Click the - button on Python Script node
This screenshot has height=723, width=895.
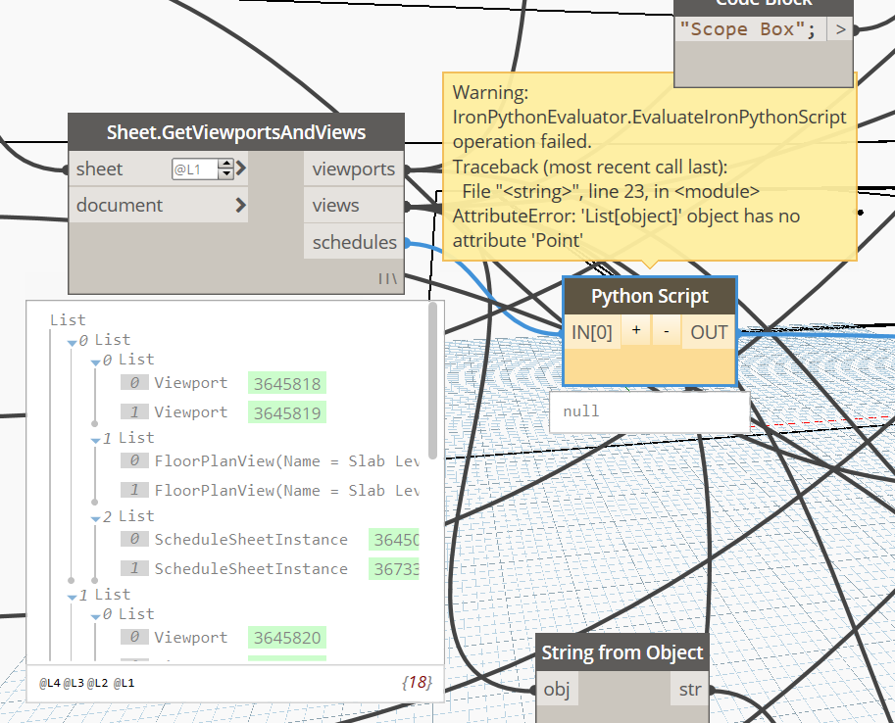click(x=667, y=332)
